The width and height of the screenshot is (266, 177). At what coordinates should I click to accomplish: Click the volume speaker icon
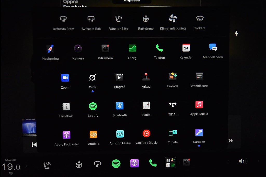[x=243, y=161]
